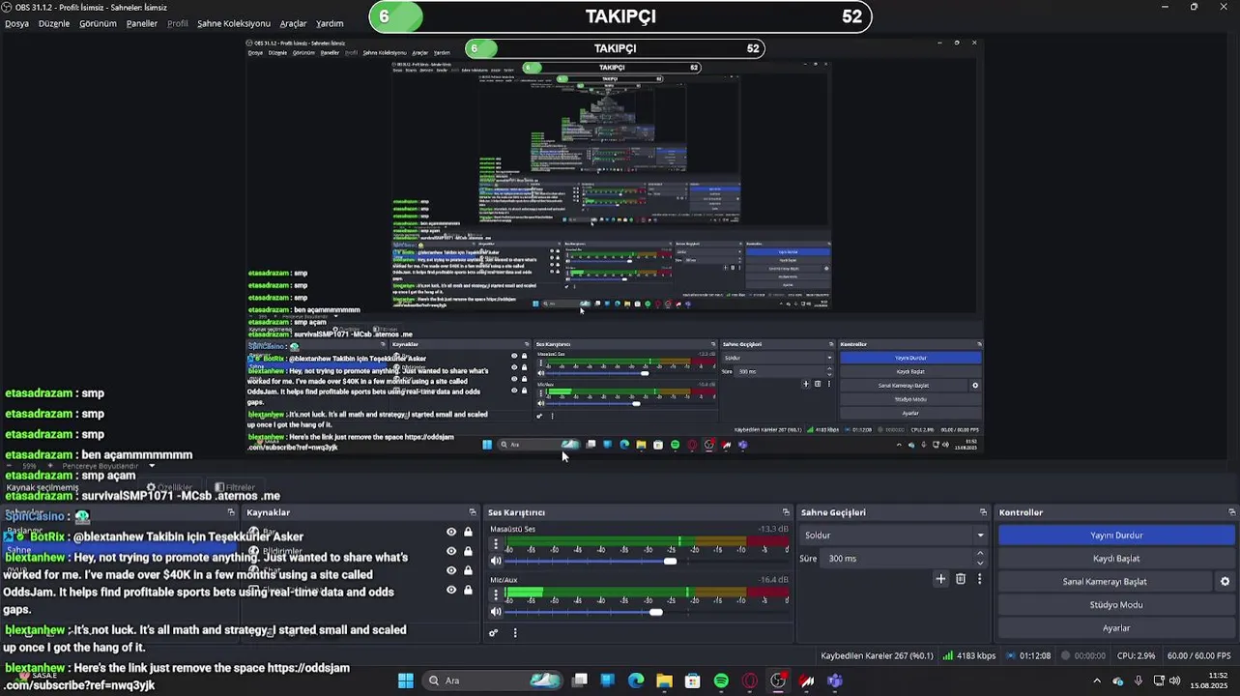The width and height of the screenshot is (1240, 696).
Task: Open advanced audio properties gear icon
Action: tap(494, 633)
